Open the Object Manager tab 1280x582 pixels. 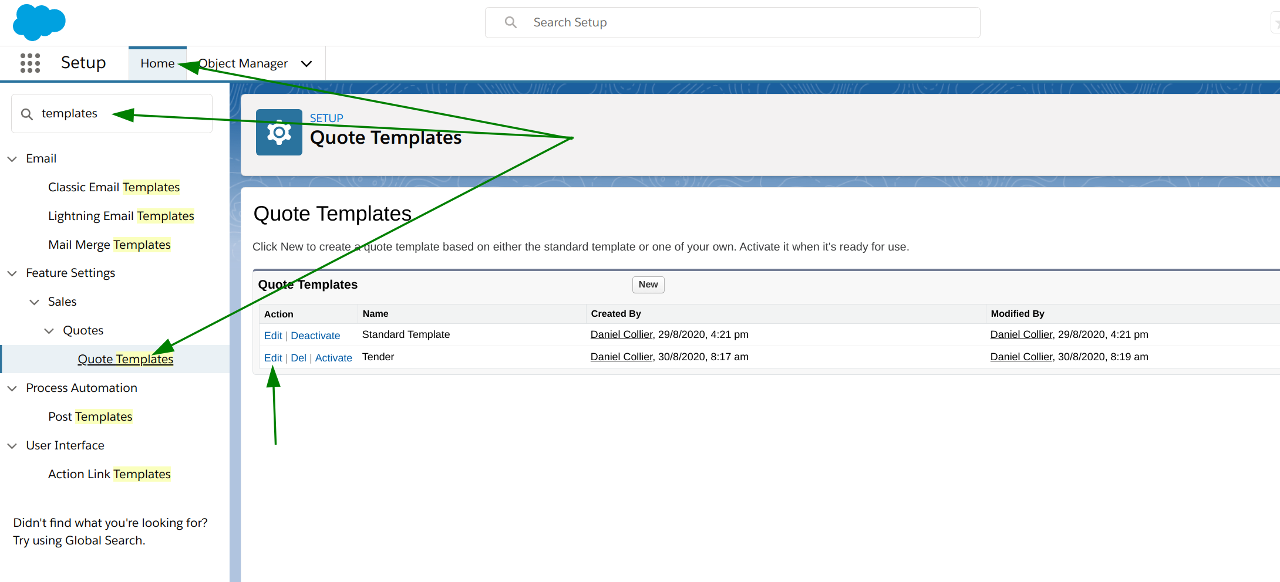[x=243, y=63]
